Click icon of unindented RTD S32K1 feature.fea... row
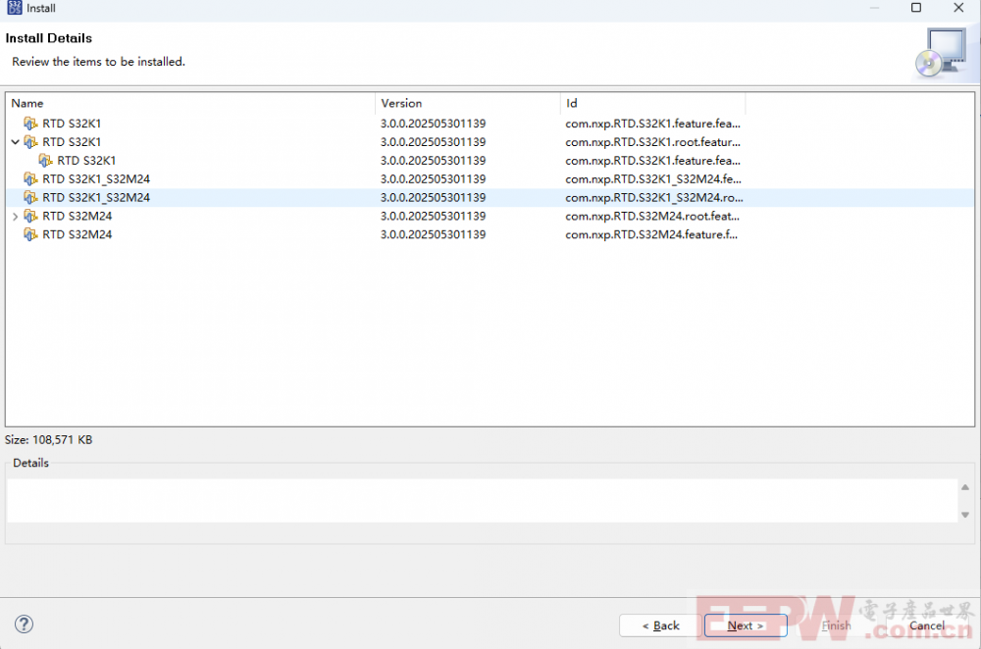Image resolution: width=981 pixels, height=649 pixels. [x=30, y=124]
